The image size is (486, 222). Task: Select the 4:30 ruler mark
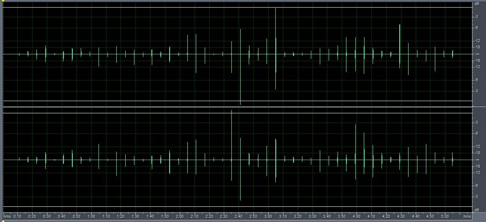pos(401,217)
